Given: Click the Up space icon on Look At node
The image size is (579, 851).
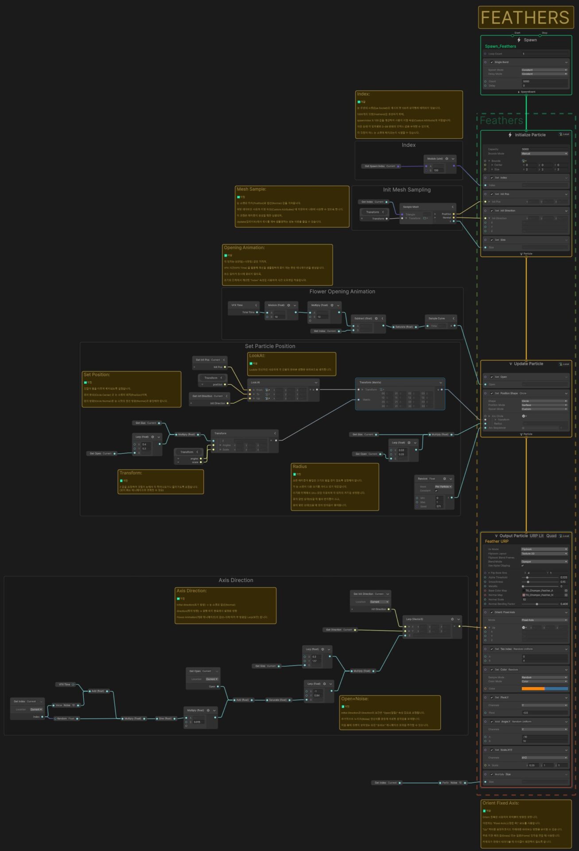Looking at the screenshot, I should (x=268, y=398).
